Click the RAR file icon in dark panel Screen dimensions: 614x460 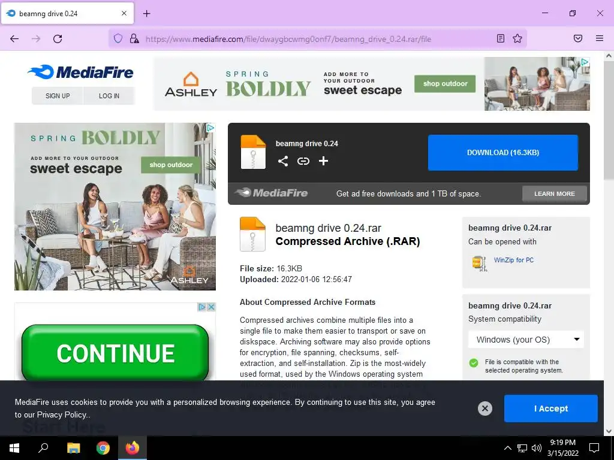(253, 152)
